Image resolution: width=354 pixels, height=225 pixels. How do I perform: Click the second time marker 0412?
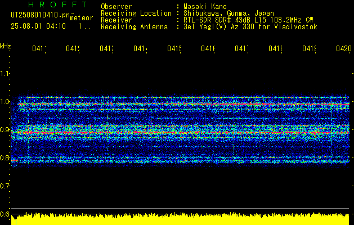click(x=73, y=48)
